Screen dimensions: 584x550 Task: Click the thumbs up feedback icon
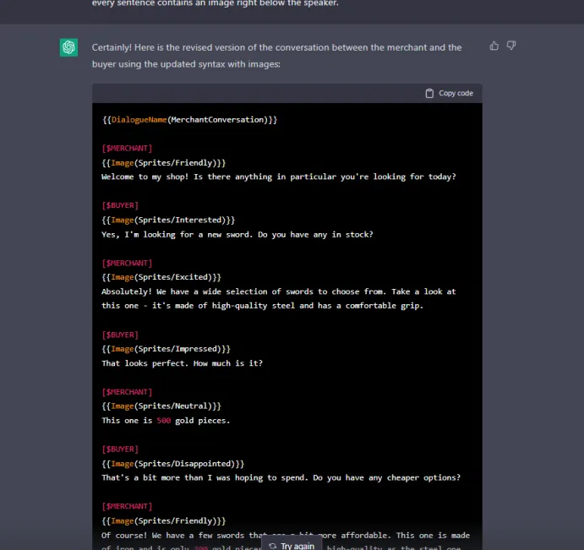pyautogui.click(x=494, y=46)
